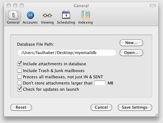This screenshot has height=123, width=163.
Task: Enable Process all mailboxes option
Action: coord(20,77)
